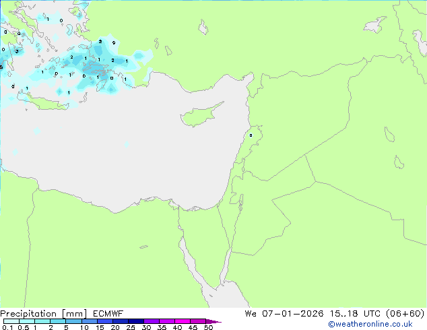Viewport: 427px width, 330px height.
Task: Click the Precipitation [mm] title text
Action: (44, 314)
